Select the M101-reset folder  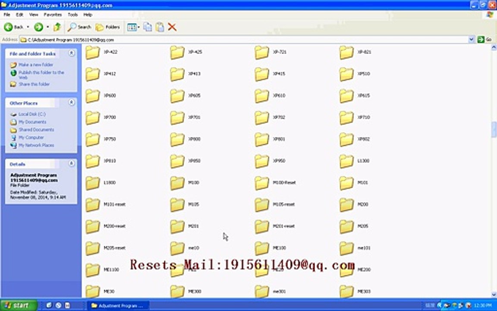click(106, 205)
